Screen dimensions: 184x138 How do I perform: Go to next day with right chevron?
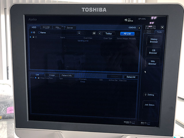117,34
